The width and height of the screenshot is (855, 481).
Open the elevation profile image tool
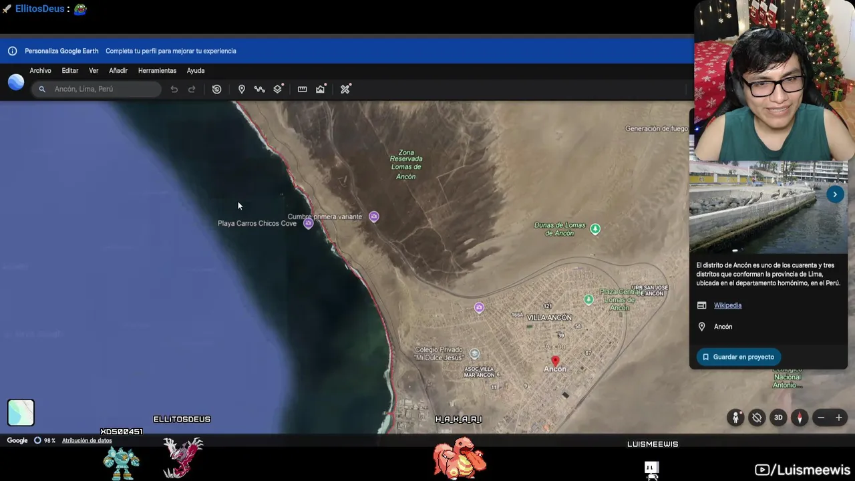coord(321,89)
